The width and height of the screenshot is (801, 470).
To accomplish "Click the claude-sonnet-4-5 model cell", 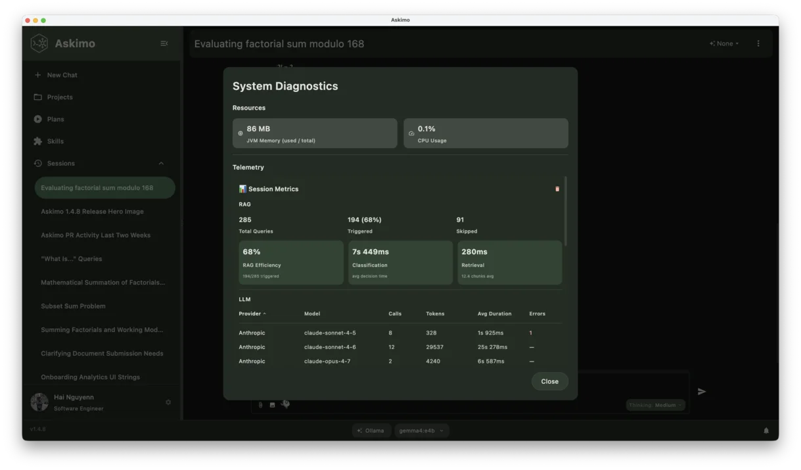I will (330, 333).
